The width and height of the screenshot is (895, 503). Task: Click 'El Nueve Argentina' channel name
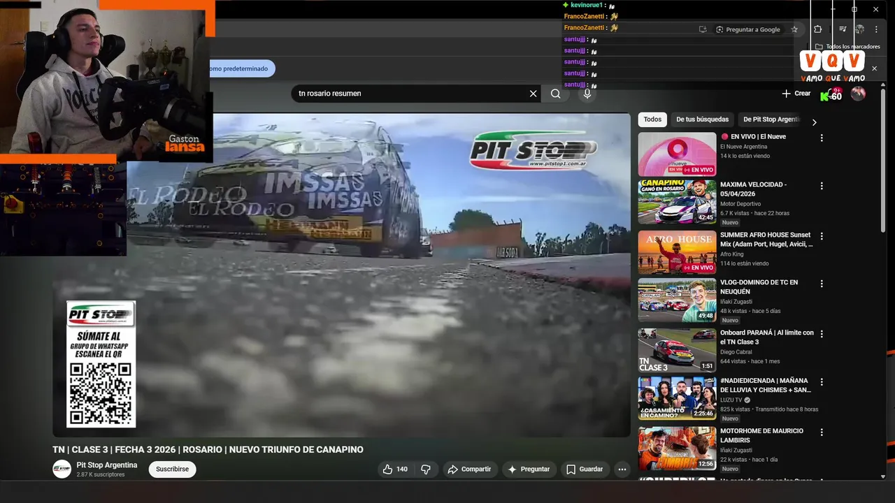point(744,147)
